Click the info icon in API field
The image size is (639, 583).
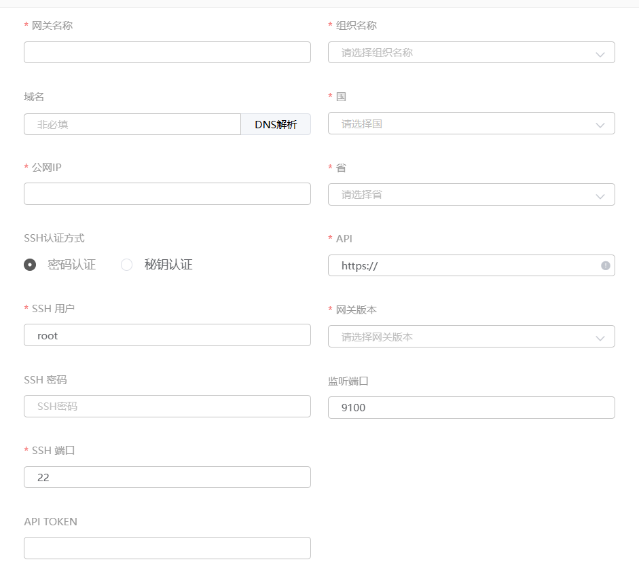[605, 265]
